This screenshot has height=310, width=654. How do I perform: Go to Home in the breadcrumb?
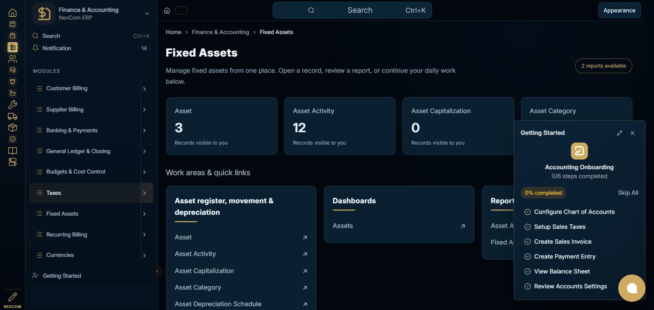click(x=173, y=32)
